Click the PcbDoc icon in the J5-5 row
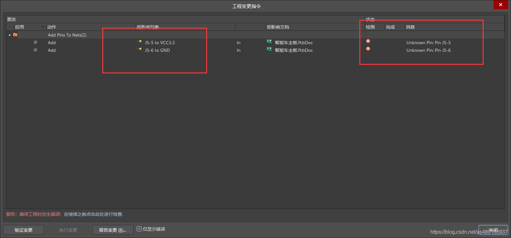 click(269, 42)
